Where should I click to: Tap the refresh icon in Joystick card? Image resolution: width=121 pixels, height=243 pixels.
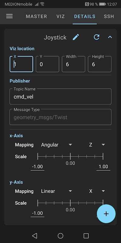click(96, 37)
